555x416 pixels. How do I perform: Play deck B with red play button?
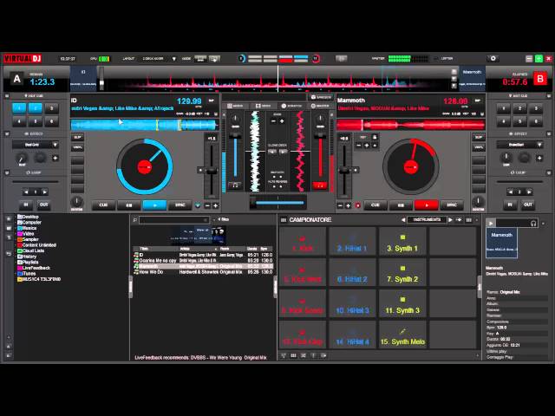pyautogui.click(x=427, y=205)
